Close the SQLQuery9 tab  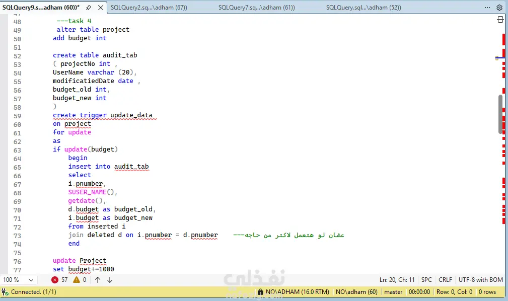[x=101, y=8]
